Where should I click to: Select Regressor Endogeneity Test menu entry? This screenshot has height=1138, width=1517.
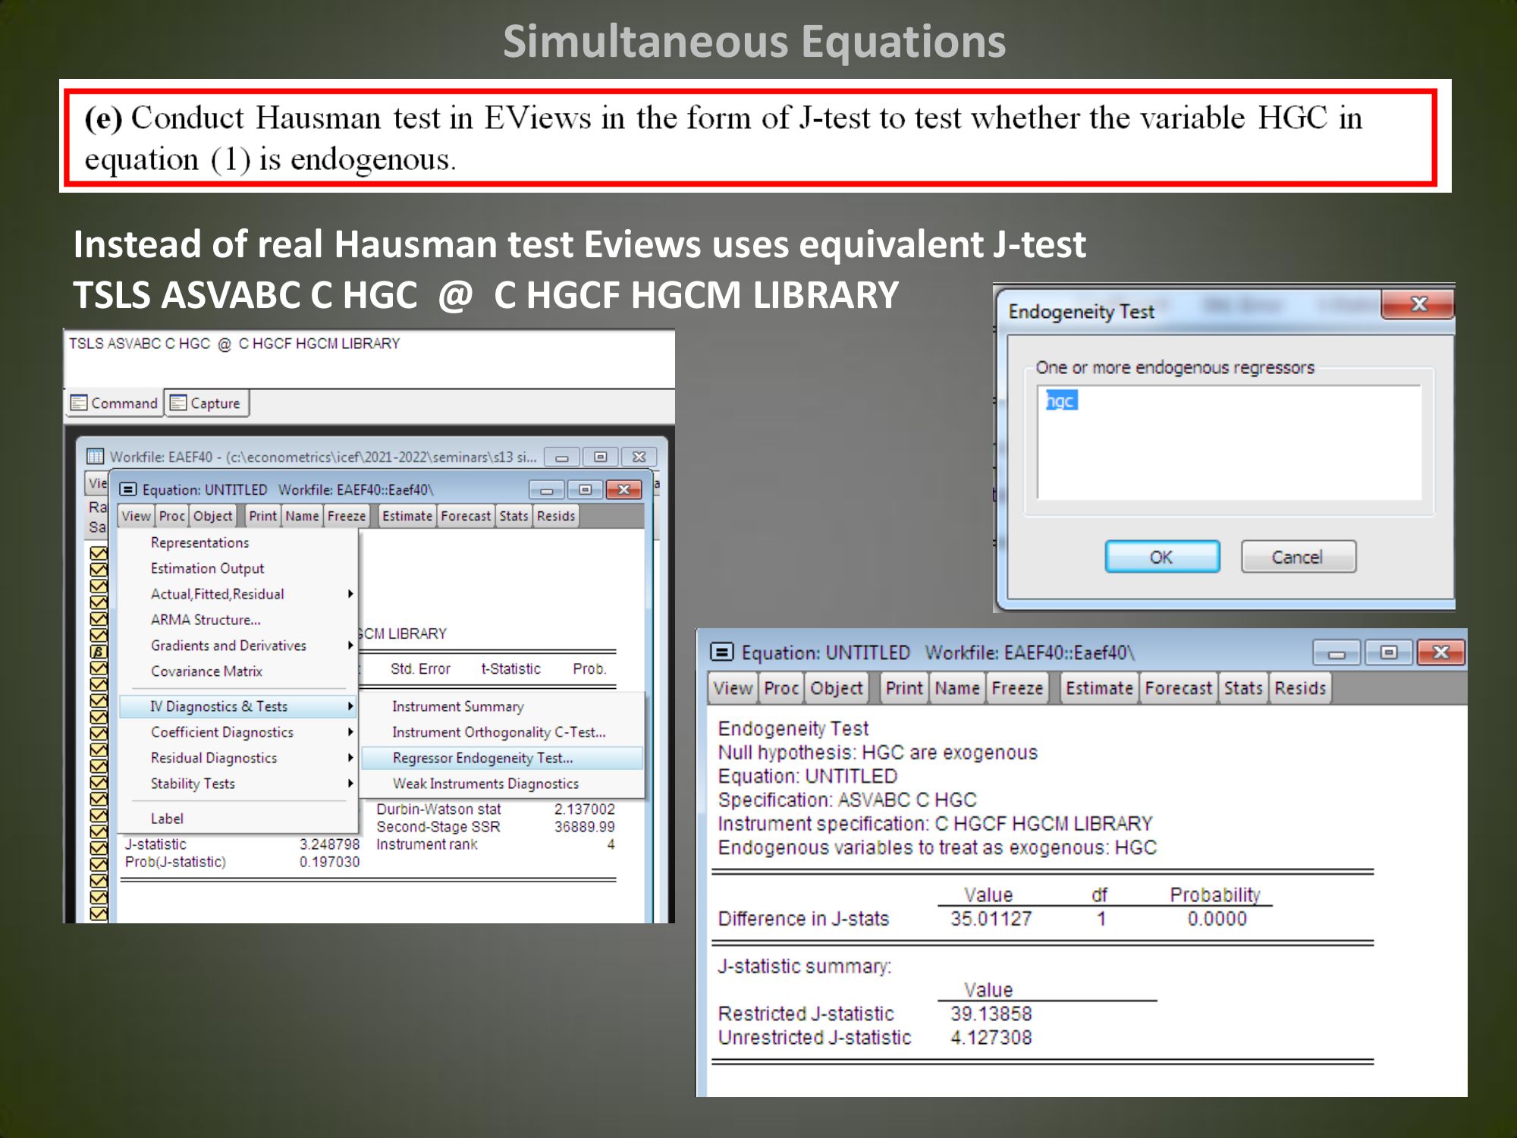tap(482, 758)
